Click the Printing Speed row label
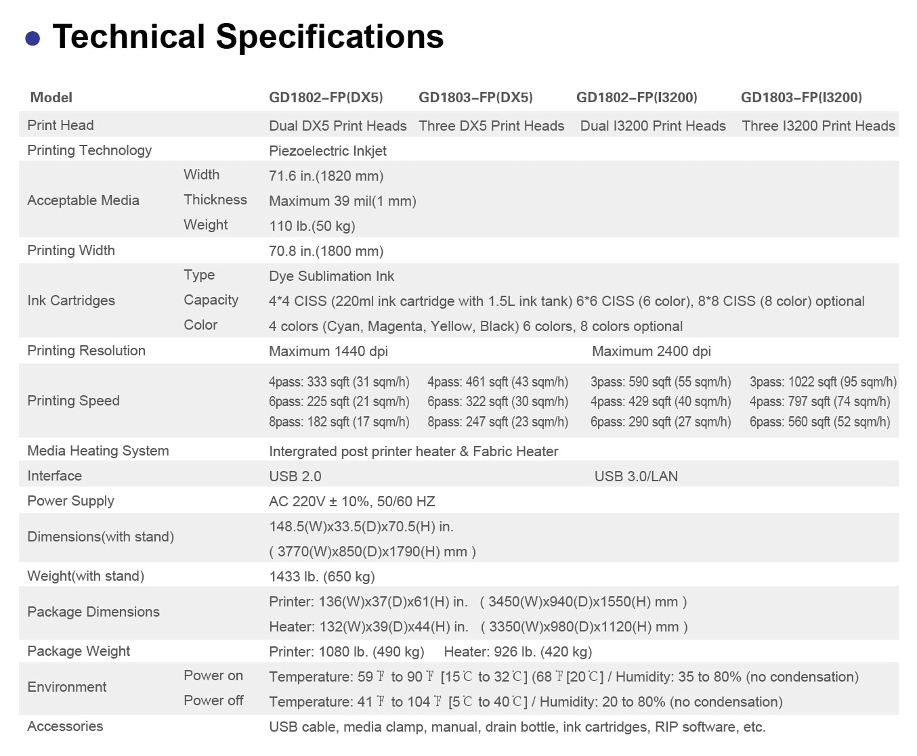The height and width of the screenshot is (756, 917). point(73,401)
